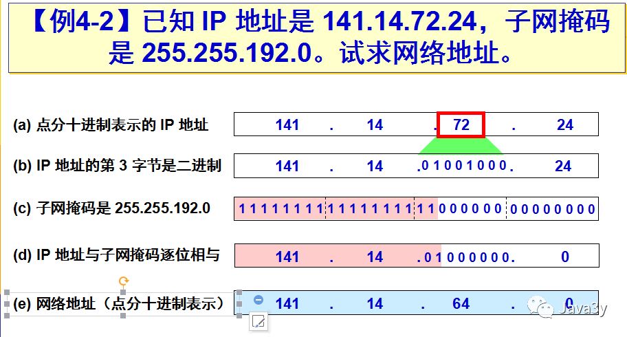
Task: Click the value 14 in row (e)
Action: pos(375,303)
